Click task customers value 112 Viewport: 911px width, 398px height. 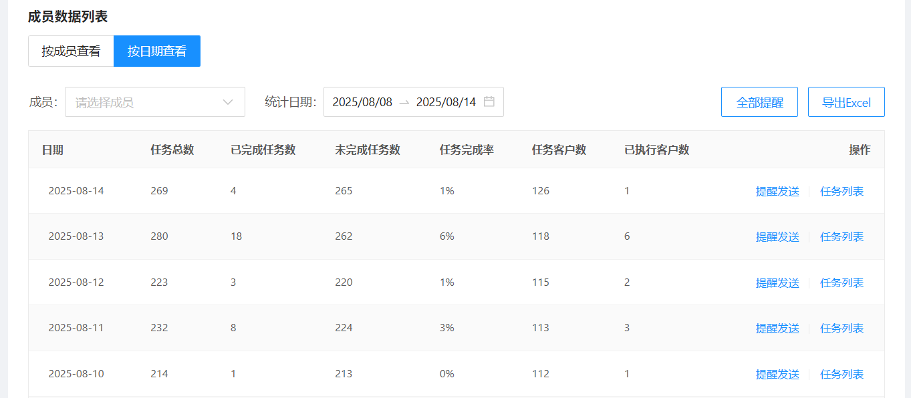tap(541, 374)
